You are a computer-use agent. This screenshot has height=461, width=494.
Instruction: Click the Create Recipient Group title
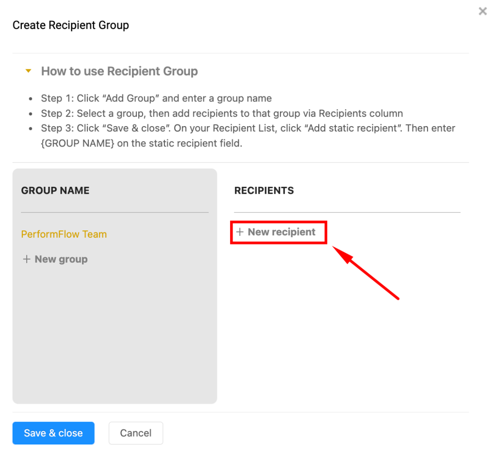[70, 25]
